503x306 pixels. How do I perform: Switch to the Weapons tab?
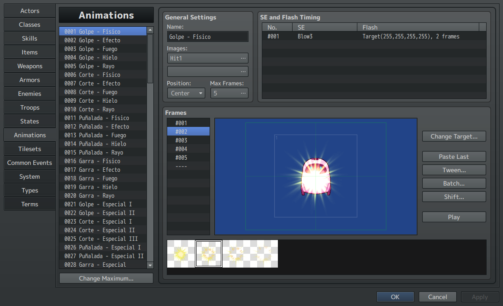coord(30,66)
